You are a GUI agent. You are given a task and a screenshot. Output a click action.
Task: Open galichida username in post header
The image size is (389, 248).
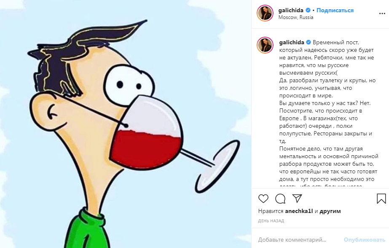(291, 11)
